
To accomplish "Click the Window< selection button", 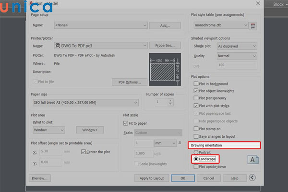I will 90,130.
